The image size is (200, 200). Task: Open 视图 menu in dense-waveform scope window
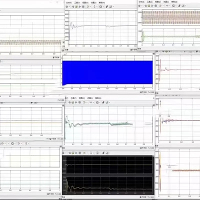tap(158, 2)
